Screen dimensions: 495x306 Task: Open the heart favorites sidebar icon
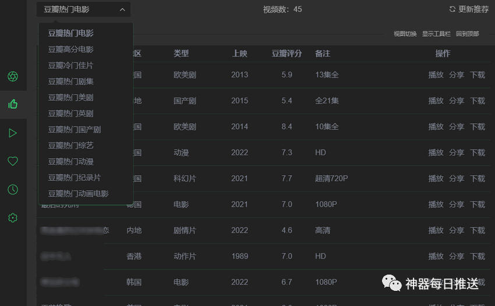[x=13, y=161]
